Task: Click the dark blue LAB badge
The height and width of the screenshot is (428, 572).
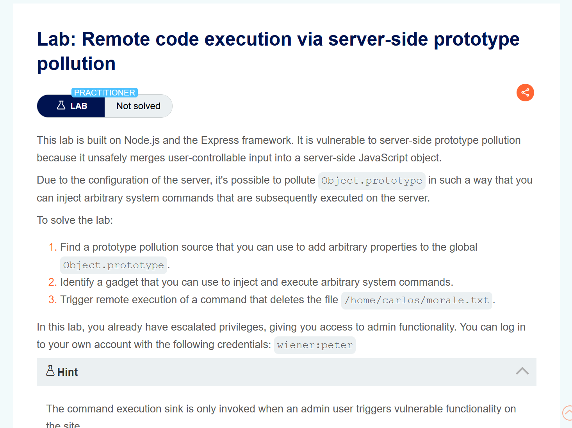Action: (71, 106)
